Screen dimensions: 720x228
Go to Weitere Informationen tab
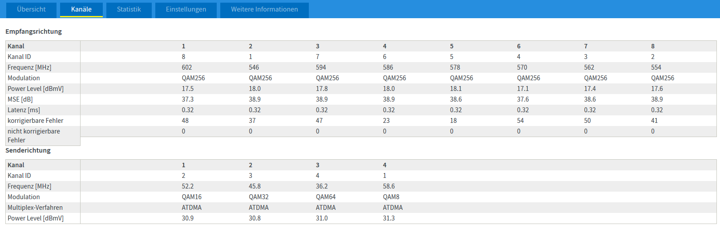(264, 10)
